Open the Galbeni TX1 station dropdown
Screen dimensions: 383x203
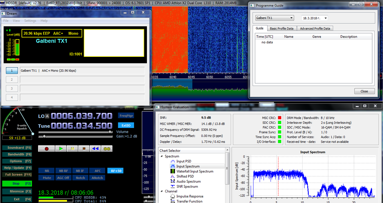click(274, 18)
